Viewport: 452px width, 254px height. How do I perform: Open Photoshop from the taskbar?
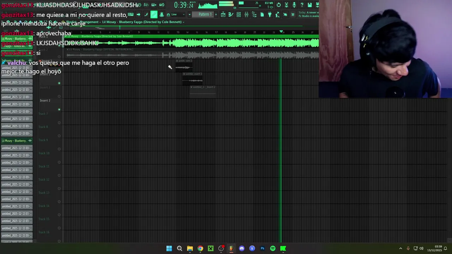pyautogui.click(x=262, y=248)
